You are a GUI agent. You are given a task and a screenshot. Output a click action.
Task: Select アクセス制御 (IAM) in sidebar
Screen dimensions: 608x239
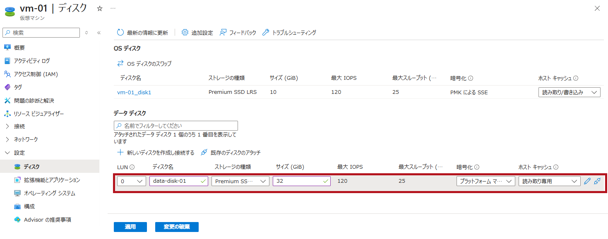(36, 74)
